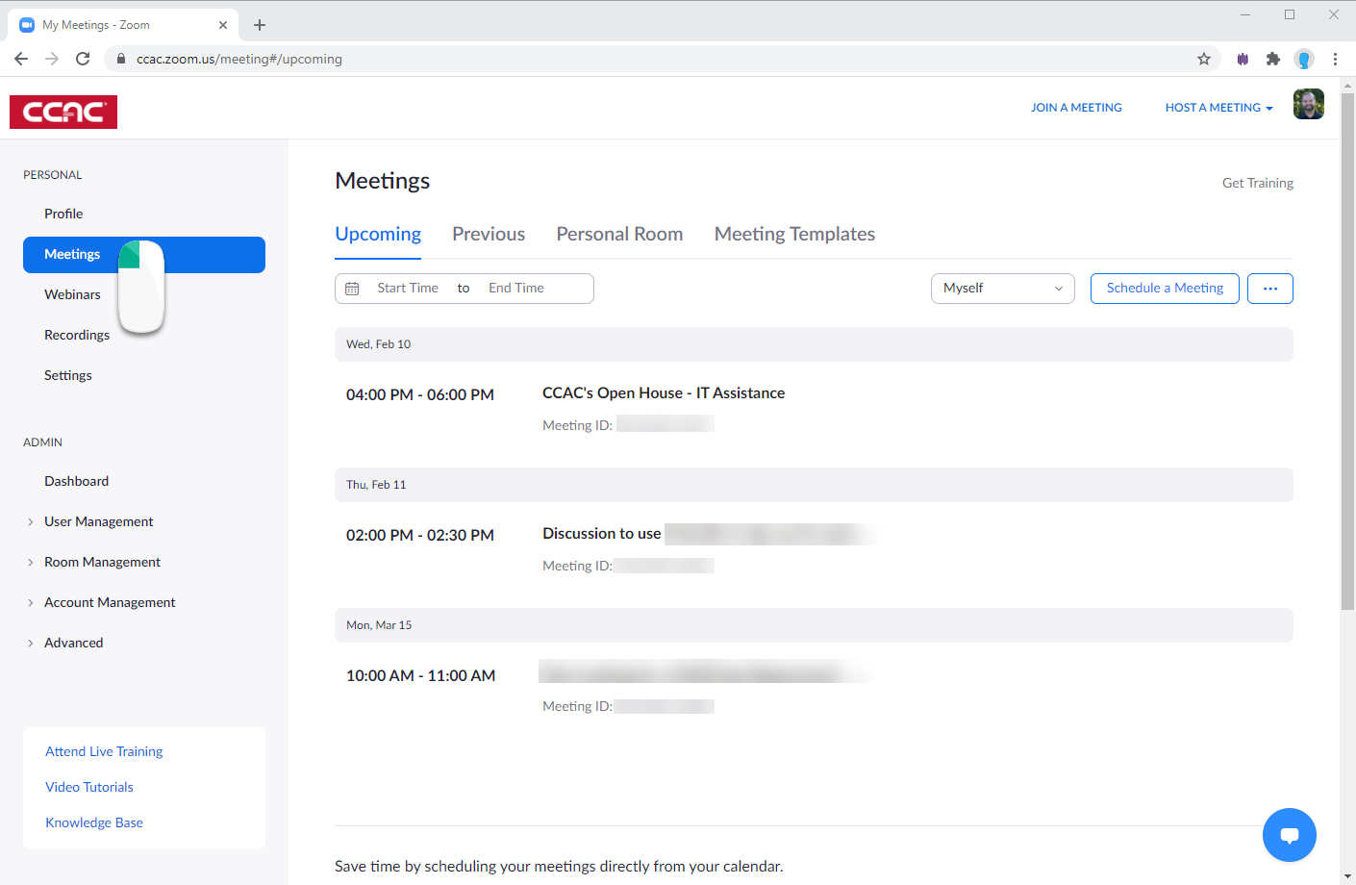Switch to the Meeting Templates tab
This screenshot has width=1356, height=885.
pyautogui.click(x=794, y=234)
